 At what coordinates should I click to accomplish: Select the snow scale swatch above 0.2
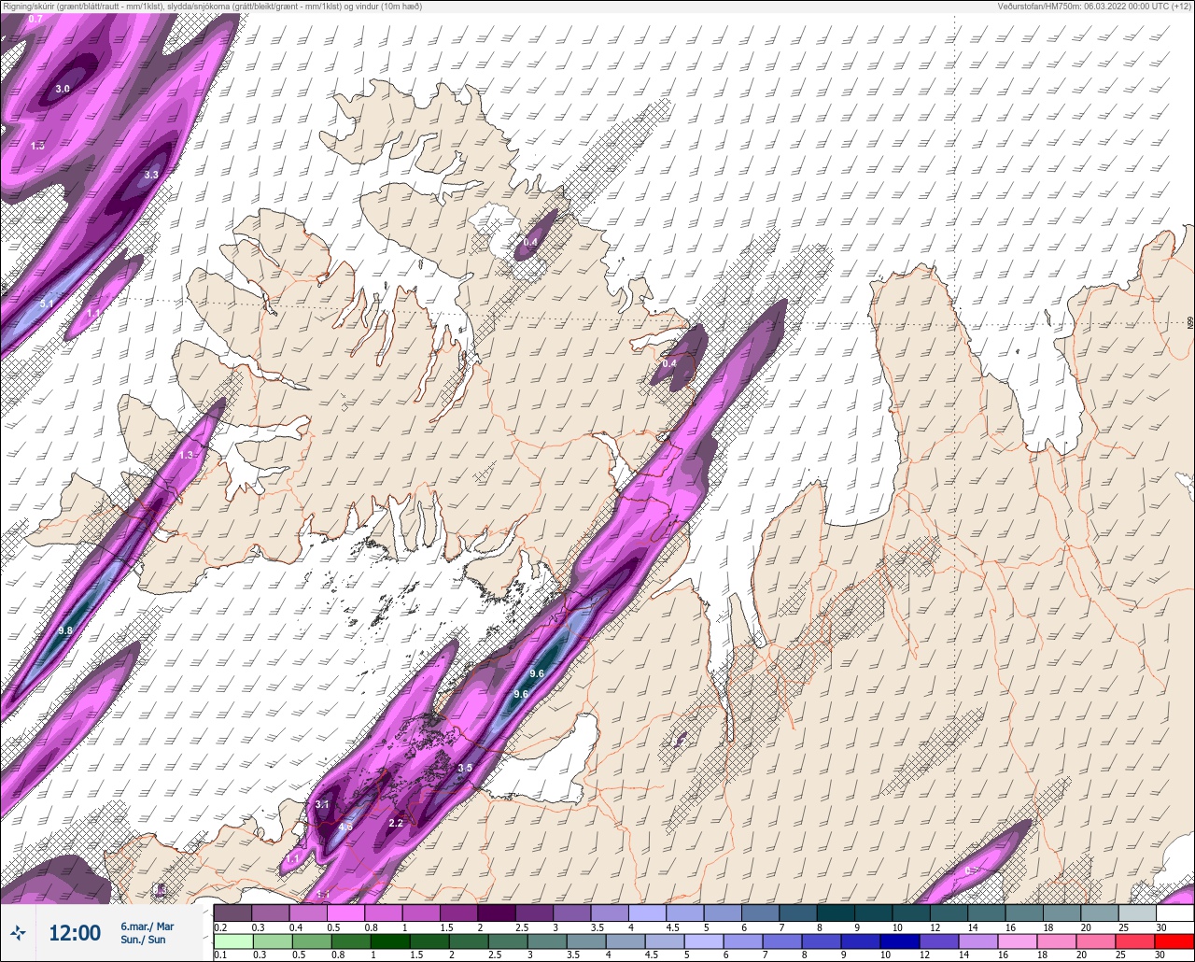pos(232,912)
